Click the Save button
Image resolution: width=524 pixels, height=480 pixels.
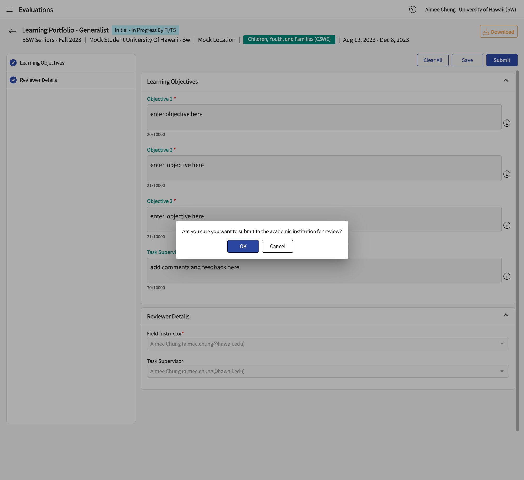467,60
